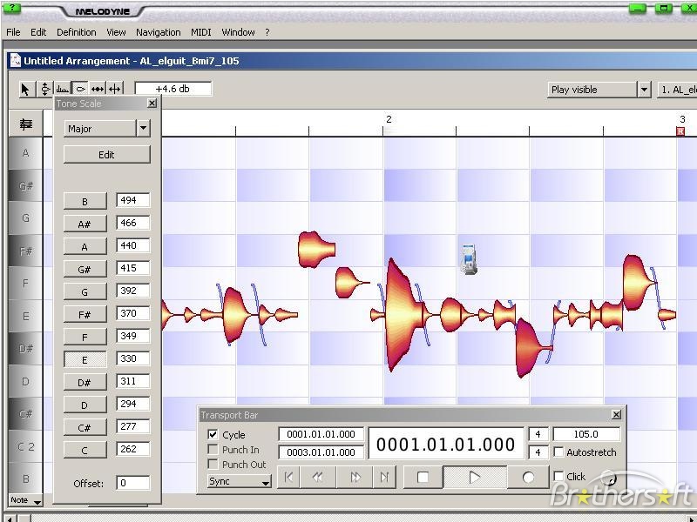Click the 105.0 tempo field
The width and height of the screenshot is (697, 522).
coord(586,434)
